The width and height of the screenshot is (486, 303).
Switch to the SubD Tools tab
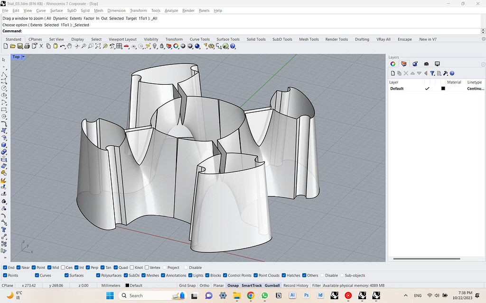point(282,39)
